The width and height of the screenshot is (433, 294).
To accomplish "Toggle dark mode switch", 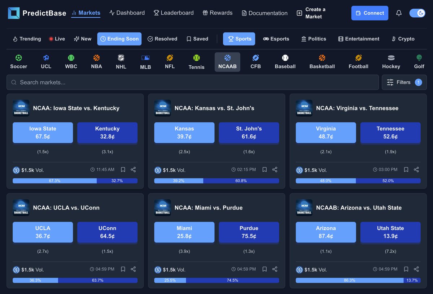I will click(x=417, y=13).
